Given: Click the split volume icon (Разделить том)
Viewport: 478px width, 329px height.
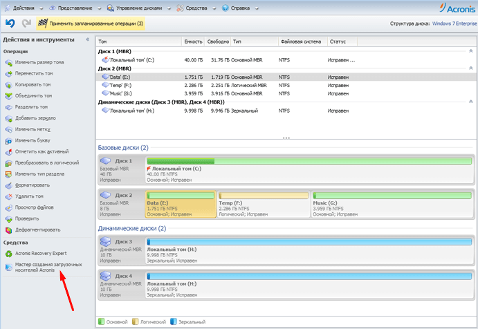Looking at the screenshot, I should (x=8, y=107).
